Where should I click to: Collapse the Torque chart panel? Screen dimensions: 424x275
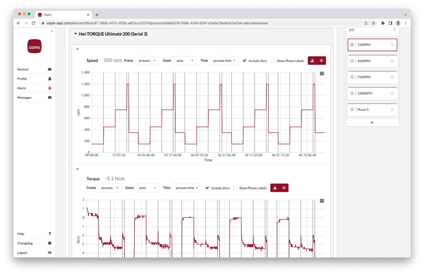coord(77,169)
